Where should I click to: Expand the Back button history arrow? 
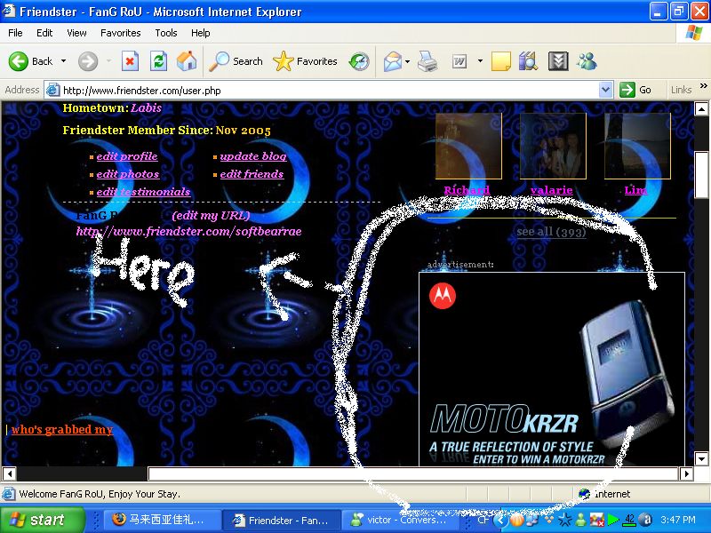tap(63, 61)
